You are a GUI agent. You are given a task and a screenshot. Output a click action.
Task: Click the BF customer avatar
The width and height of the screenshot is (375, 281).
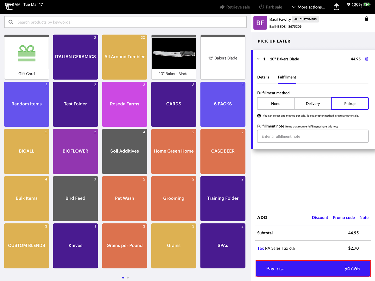pos(260,23)
